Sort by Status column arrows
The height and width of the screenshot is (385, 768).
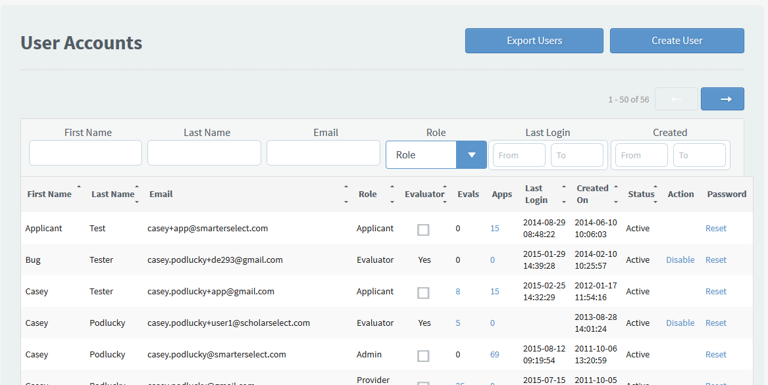pyautogui.click(x=655, y=194)
